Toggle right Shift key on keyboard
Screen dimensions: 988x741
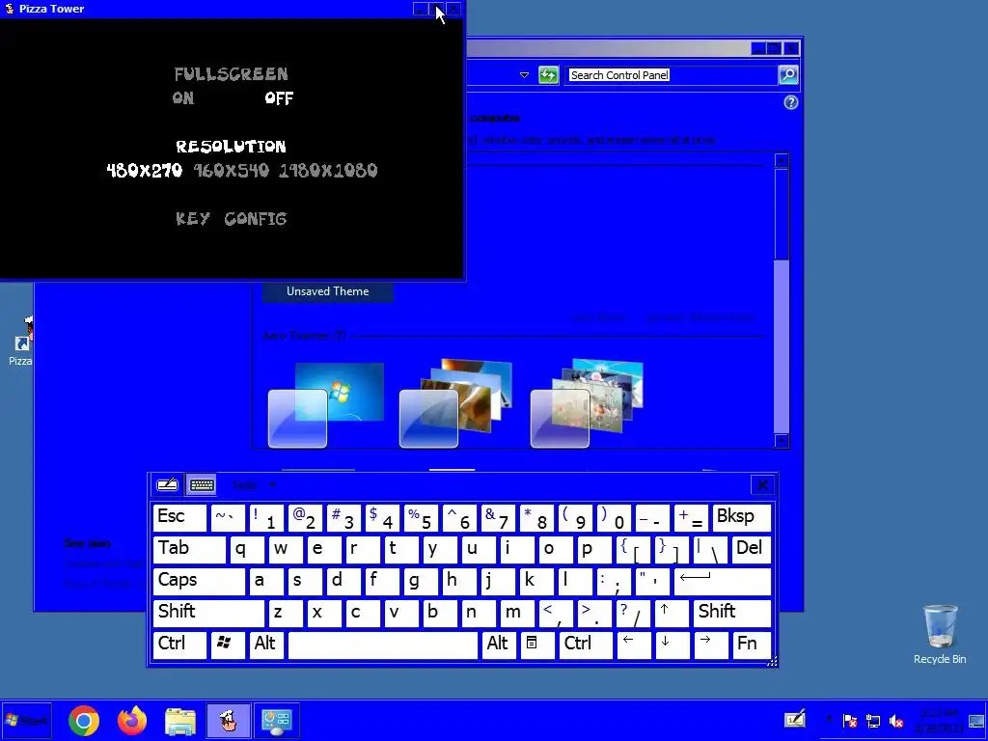point(732,613)
